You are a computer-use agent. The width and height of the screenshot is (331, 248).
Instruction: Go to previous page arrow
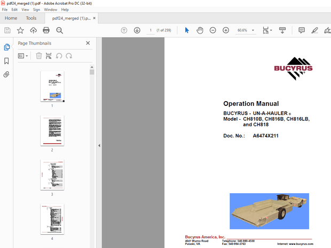tap(124, 30)
